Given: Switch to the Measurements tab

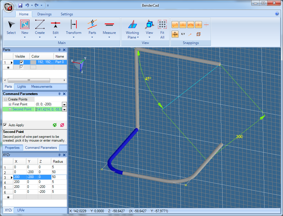Looking at the screenshot, I should coord(42,87).
